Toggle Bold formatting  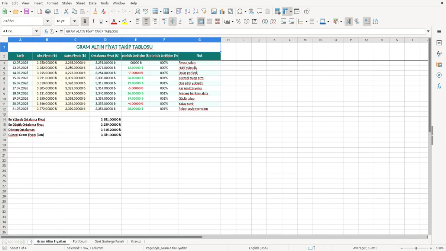(x=85, y=22)
